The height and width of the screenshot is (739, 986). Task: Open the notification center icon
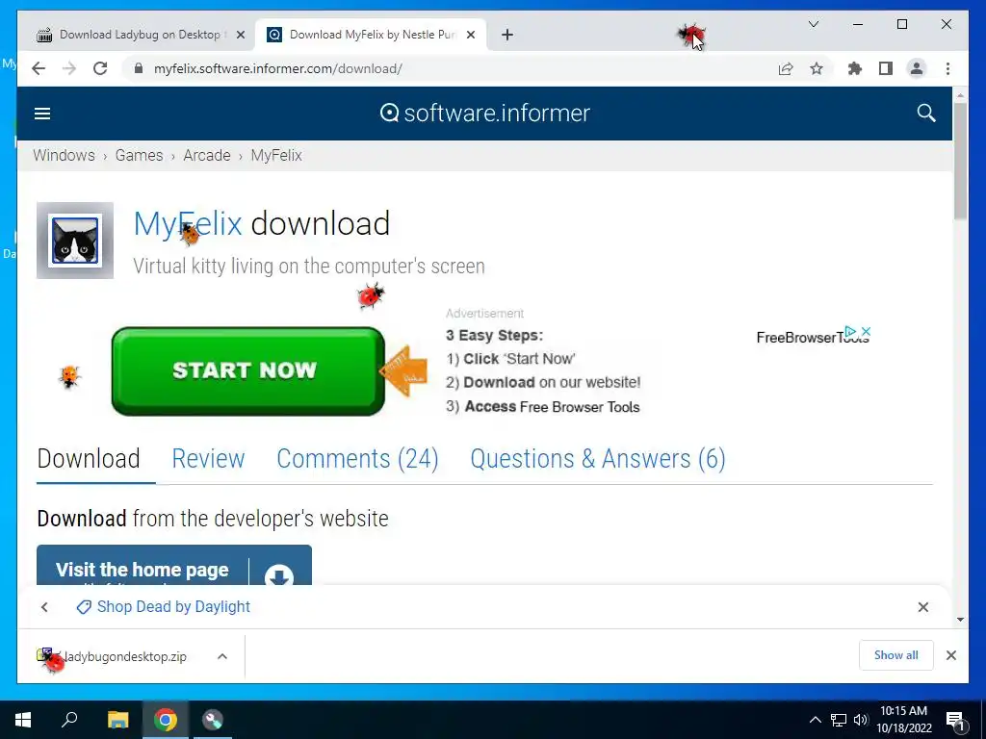point(955,720)
